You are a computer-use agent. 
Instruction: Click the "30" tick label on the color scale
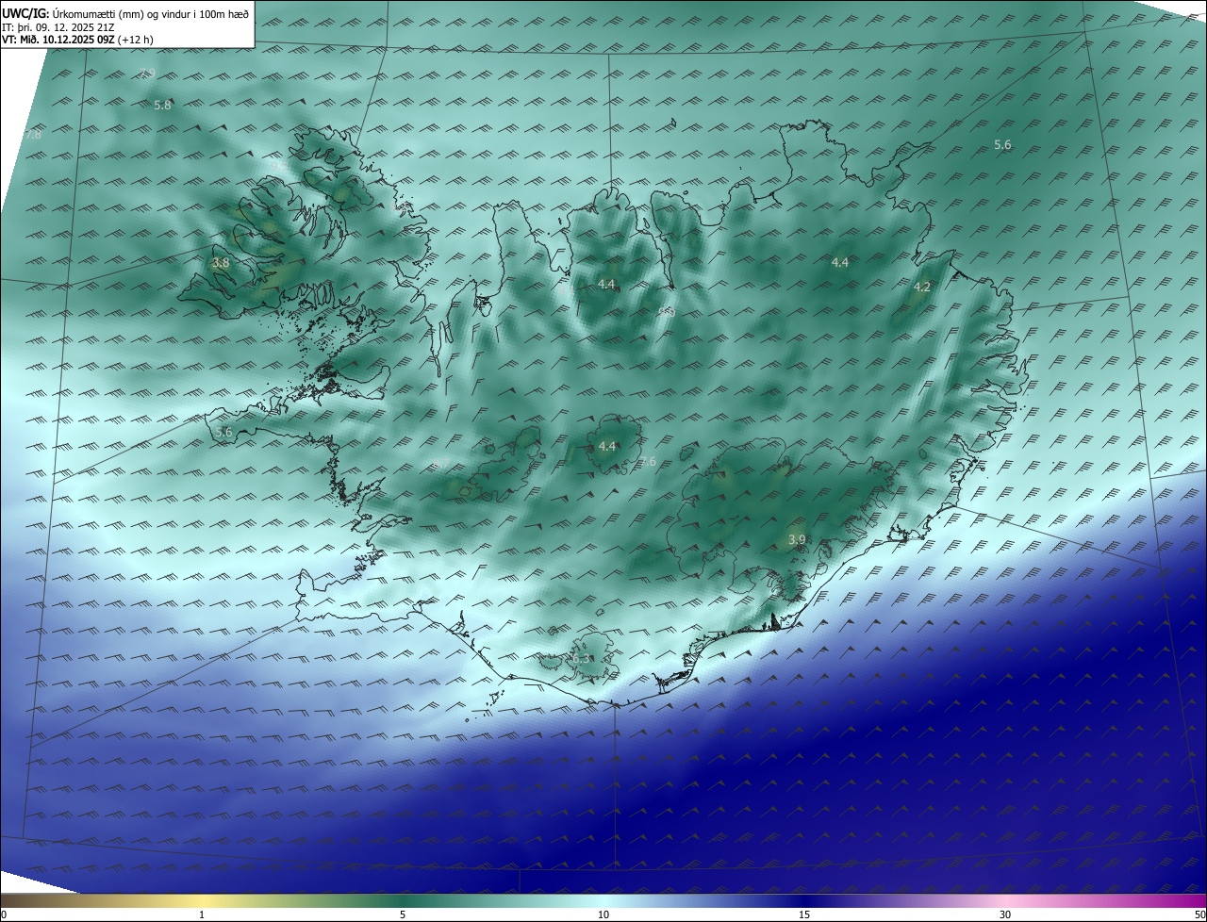(x=1005, y=914)
